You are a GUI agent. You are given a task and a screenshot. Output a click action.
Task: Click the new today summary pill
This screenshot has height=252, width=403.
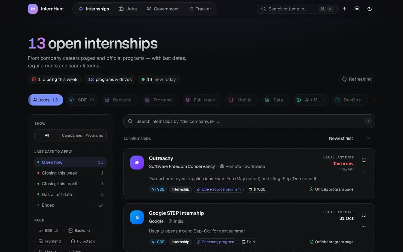pyautogui.click(x=159, y=79)
